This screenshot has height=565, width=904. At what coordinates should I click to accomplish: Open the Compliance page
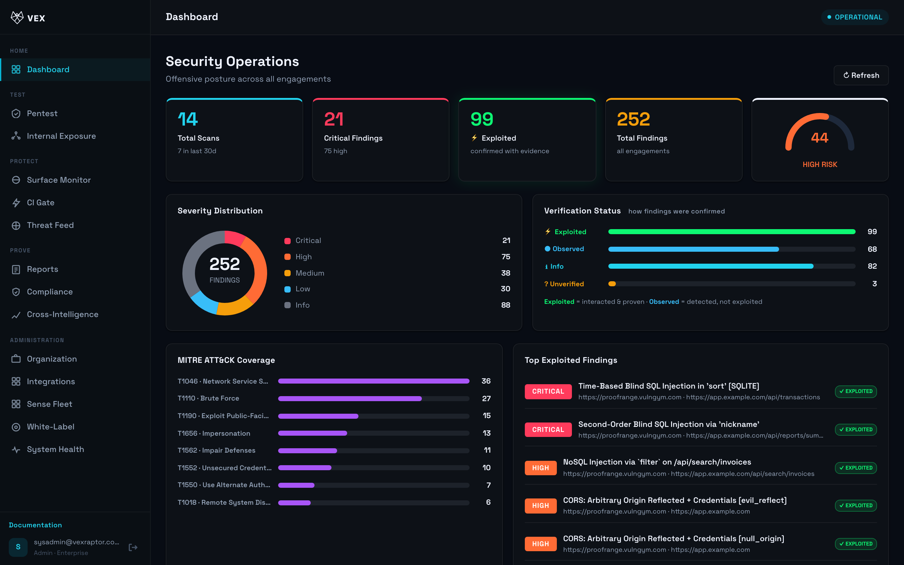[75, 292]
